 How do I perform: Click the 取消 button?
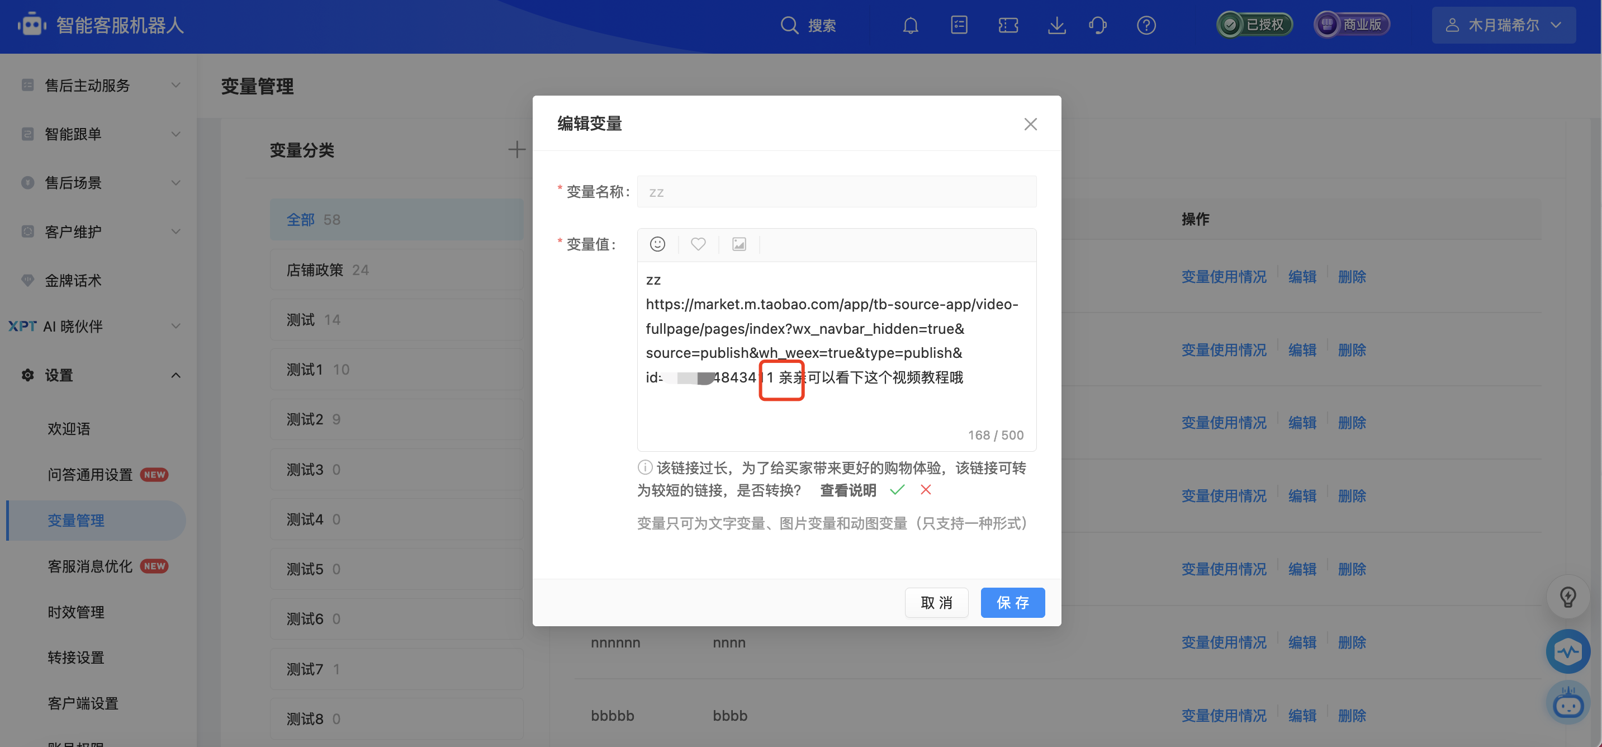937,603
